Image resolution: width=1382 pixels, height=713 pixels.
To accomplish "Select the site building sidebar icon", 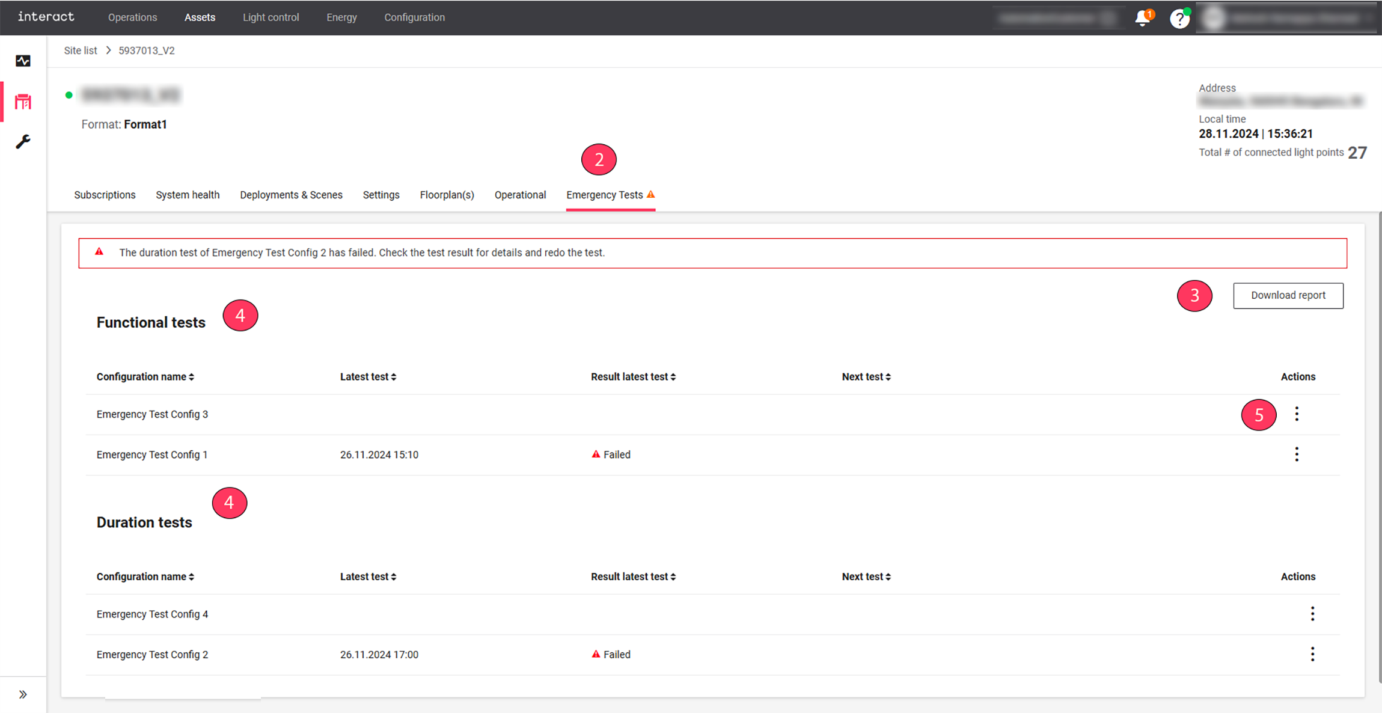I will (23, 102).
